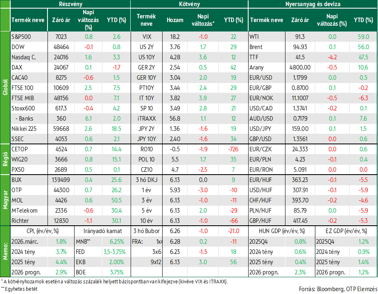Select the WTI closing price 91.3

[x=300, y=37]
